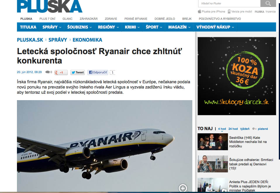
Task: Open Pluska pre iPhone apple icon link
Action: [199, 12]
